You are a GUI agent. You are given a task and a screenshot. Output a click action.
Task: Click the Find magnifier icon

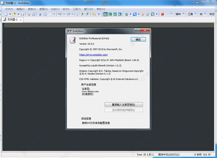coord(78,14)
